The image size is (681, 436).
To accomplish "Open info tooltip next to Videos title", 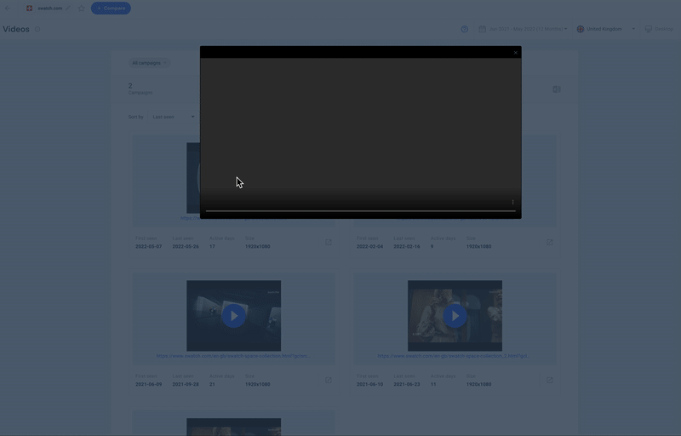I will tap(37, 29).
